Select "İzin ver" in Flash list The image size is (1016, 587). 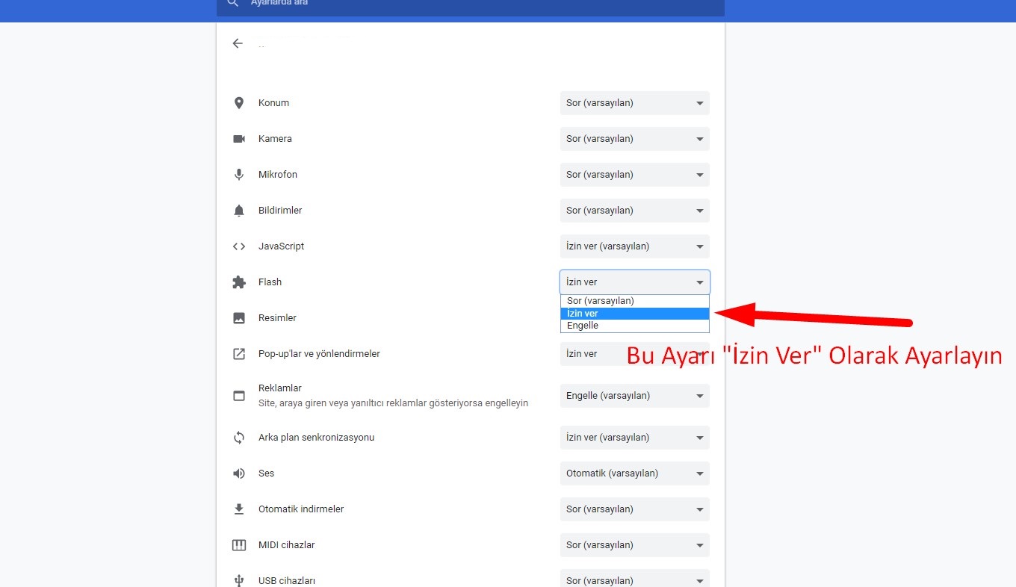634,314
